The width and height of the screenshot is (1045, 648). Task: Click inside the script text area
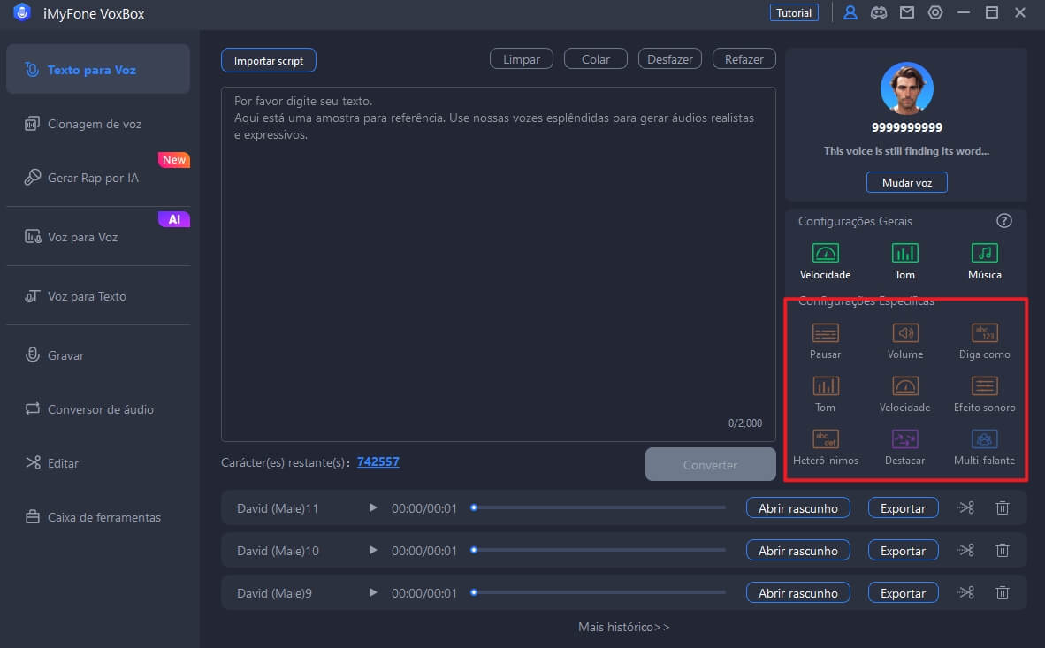[499, 264]
